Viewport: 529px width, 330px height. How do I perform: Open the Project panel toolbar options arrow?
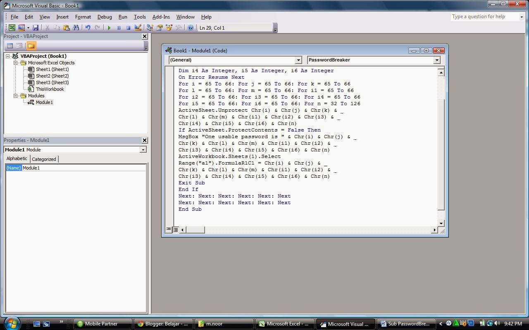(146, 46)
